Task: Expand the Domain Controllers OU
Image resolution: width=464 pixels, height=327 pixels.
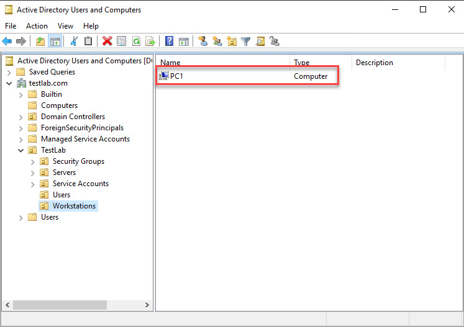Action: 20,117
